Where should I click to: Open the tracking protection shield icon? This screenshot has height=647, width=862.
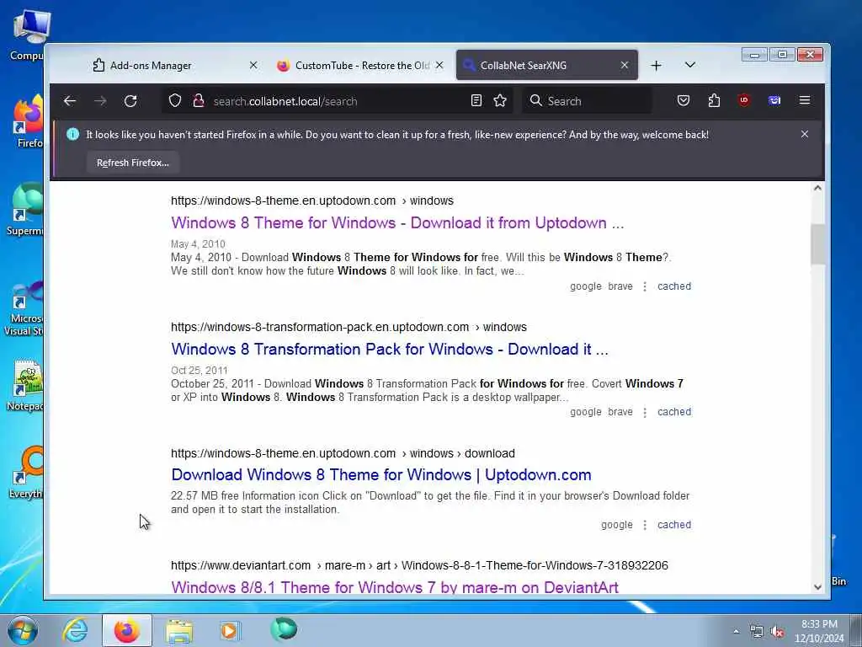click(175, 101)
